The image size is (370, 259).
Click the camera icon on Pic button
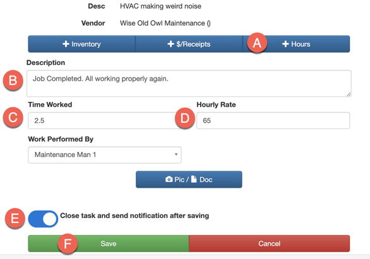(x=169, y=180)
